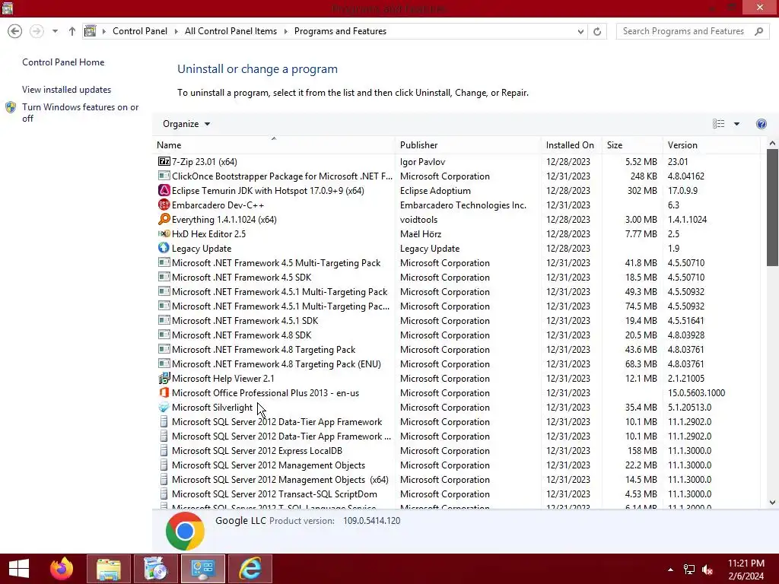Select Microsoft SQL Server 2012 Transact-SQL ScriptDom
The height and width of the screenshot is (584, 779).
[456, 494]
